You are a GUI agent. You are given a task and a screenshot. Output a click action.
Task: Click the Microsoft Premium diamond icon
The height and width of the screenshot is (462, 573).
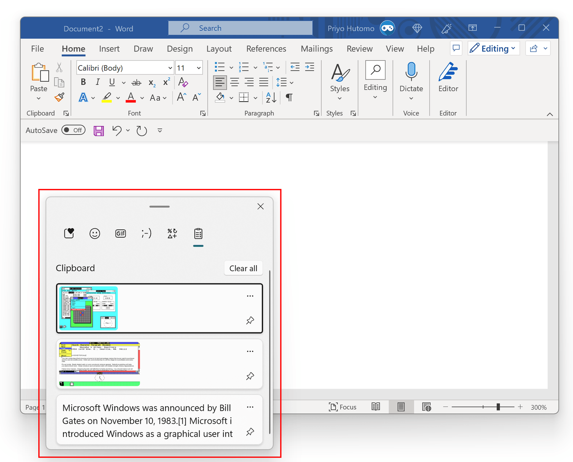coord(417,28)
